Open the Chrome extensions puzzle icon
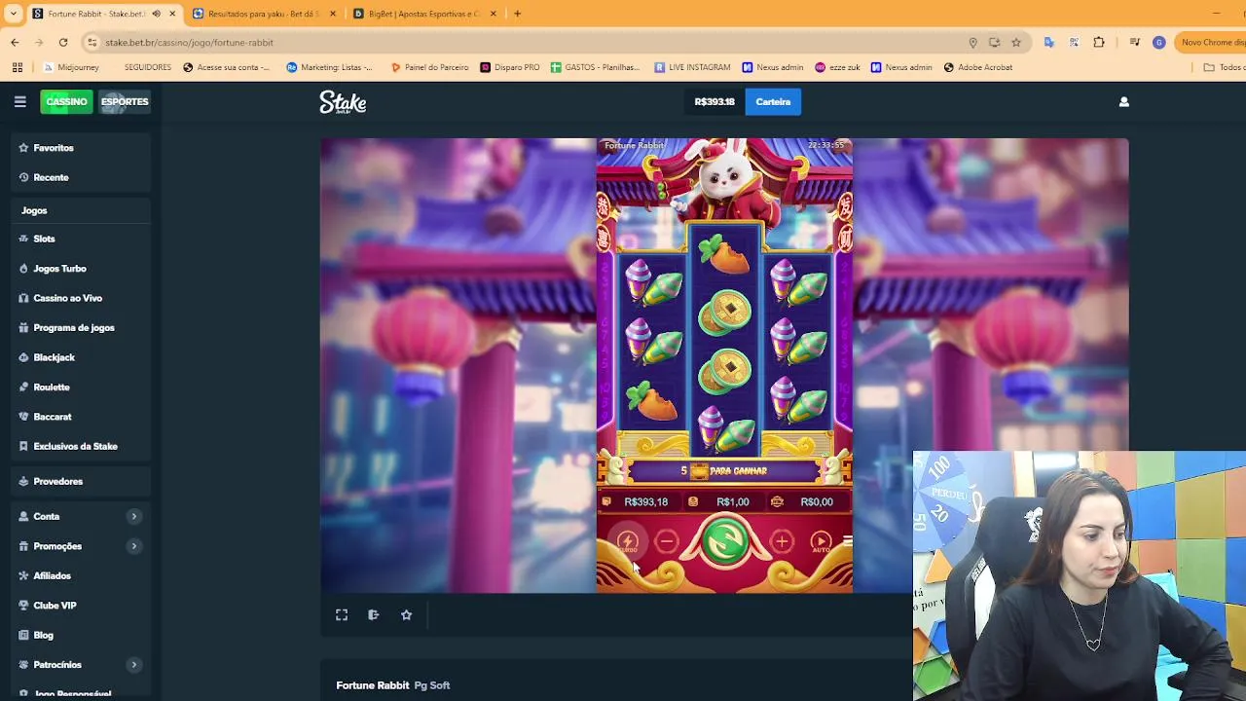Screen dimensions: 1246x701 1099,42
